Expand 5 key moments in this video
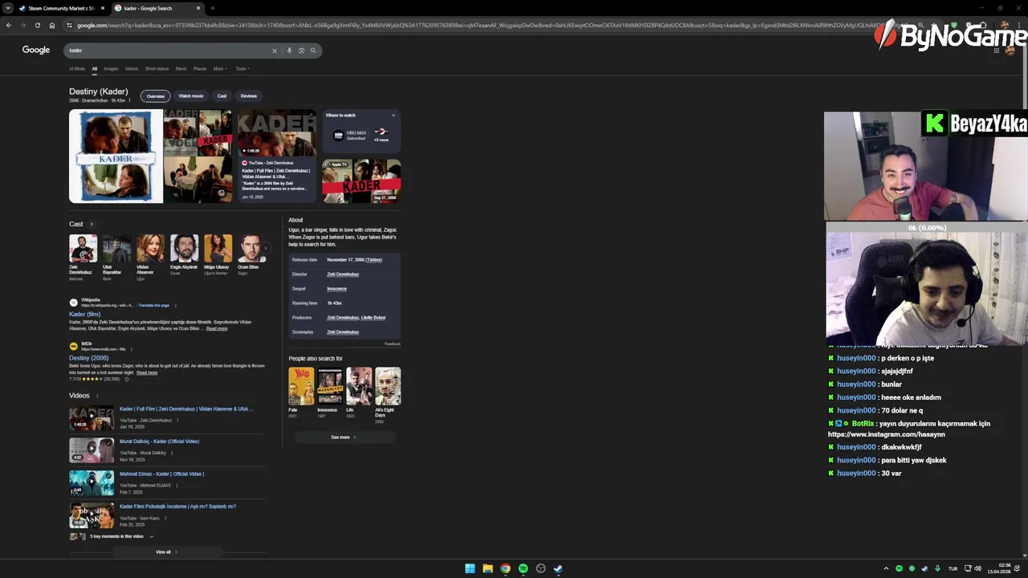Image resolution: width=1028 pixels, height=578 pixels. pos(151,536)
